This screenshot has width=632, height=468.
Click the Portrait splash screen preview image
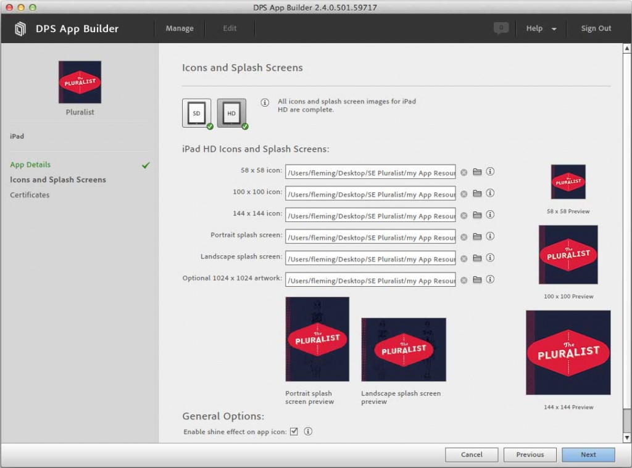pyautogui.click(x=317, y=339)
